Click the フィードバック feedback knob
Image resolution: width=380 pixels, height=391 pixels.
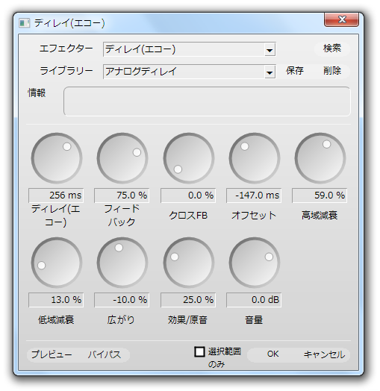pyautogui.click(x=122, y=158)
